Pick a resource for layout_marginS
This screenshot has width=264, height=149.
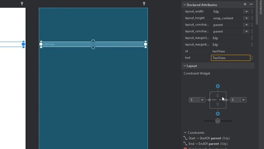click(x=252, y=38)
